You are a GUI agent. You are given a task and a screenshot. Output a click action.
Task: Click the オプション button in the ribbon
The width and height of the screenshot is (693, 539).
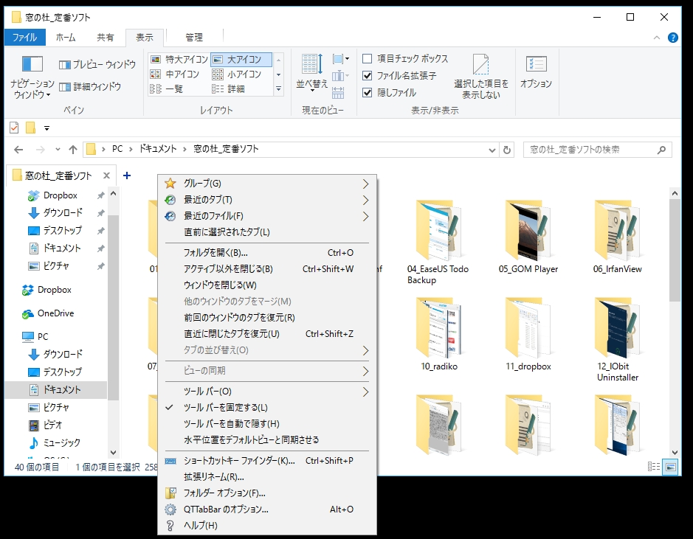pos(535,70)
